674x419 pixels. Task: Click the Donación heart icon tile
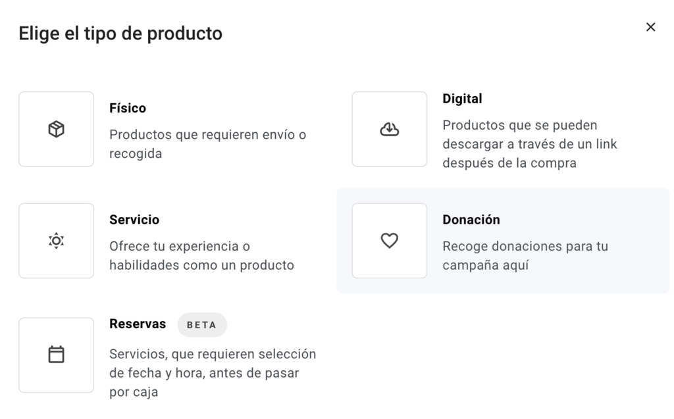tap(389, 240)
